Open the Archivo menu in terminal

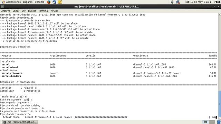pos(6,11)
